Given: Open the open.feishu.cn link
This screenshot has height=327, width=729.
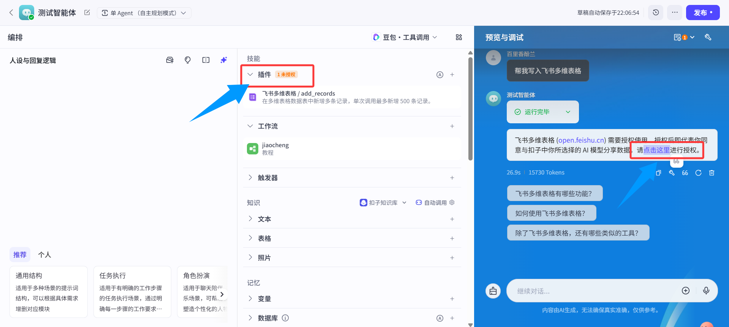Looking at the screenshot, I should pyautogui.click(x=581, y=140).
